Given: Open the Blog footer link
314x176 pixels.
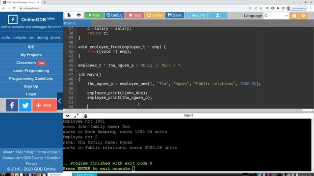Looking at the screenshot, I should (29, 152).
